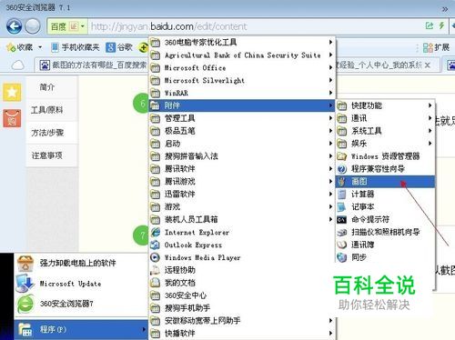Expand 360电脑专家优化工具 submenu
Viewport: 455px width, 340px height.
point(242,42)
